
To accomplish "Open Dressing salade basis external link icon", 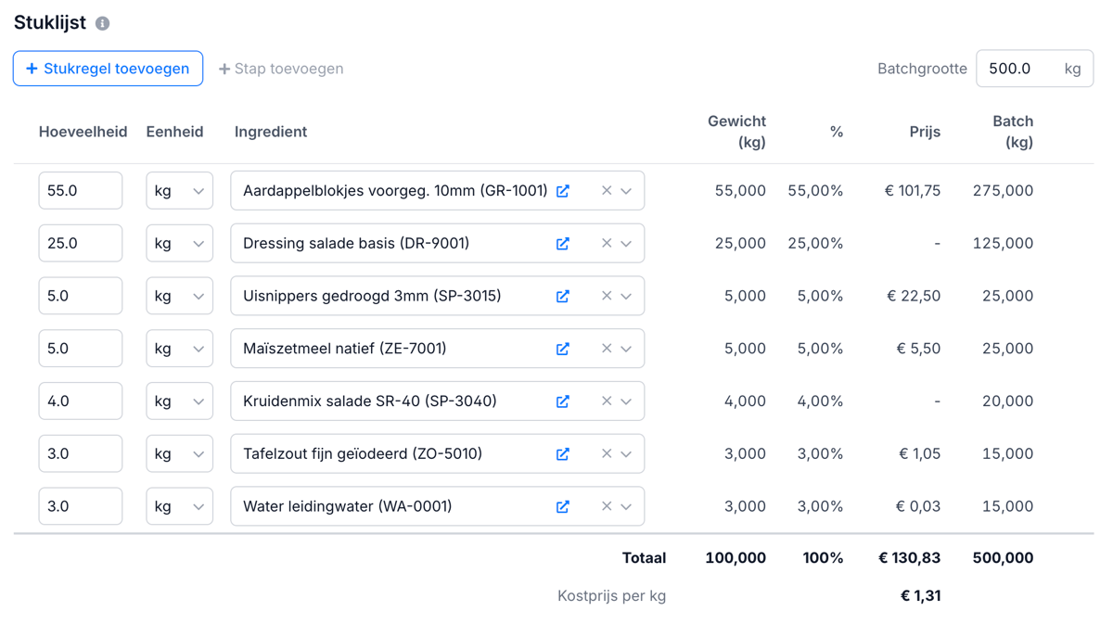I will [563, 244].
